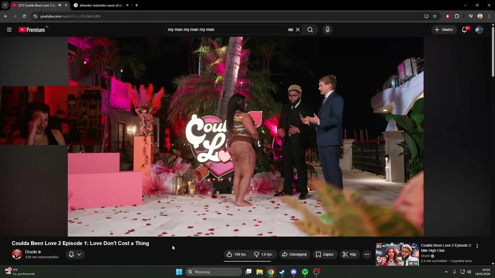Open Druski channel name link
495x278 pixels.
[31, 252]
